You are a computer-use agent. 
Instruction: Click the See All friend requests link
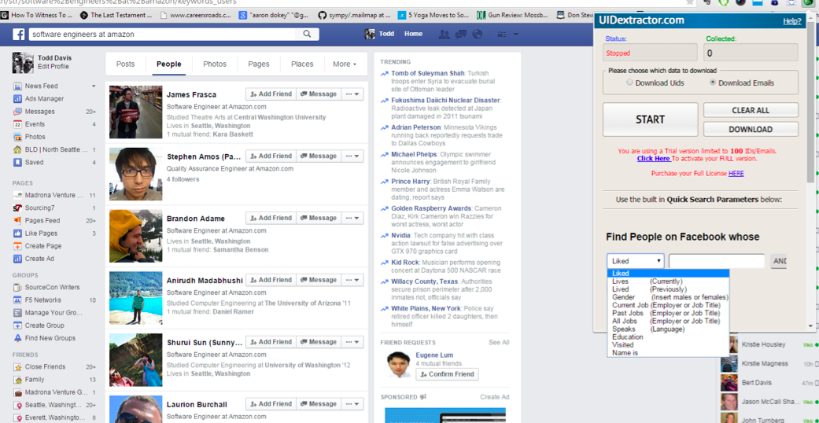point(499,343)
